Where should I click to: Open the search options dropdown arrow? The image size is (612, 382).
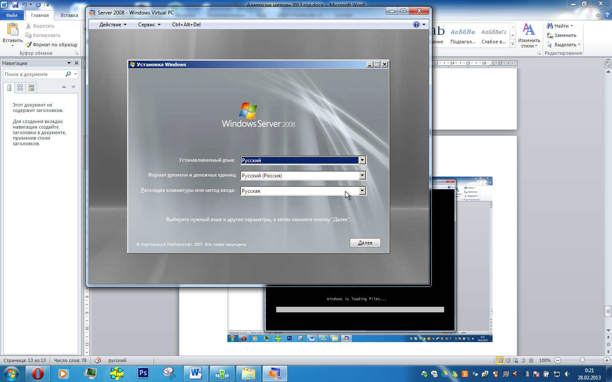75,74
